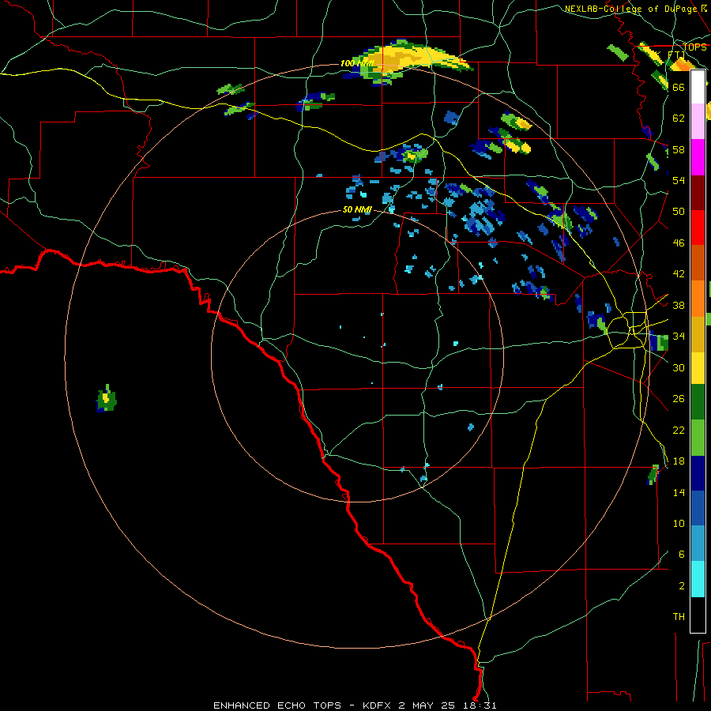Click the large yellow echo beside the 100 NMI label
711x711 pixels.
[x=410, y=59]
